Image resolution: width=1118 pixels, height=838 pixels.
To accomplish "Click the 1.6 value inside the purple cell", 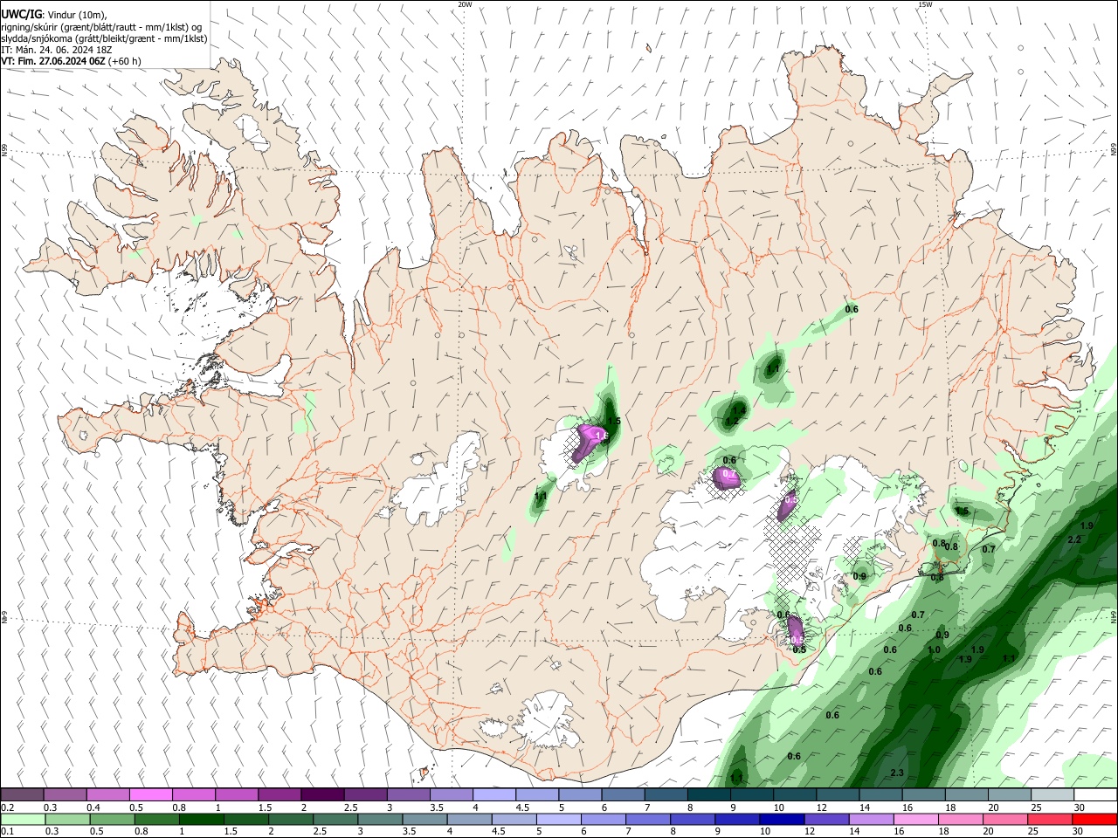I will (x=601, y=435).
